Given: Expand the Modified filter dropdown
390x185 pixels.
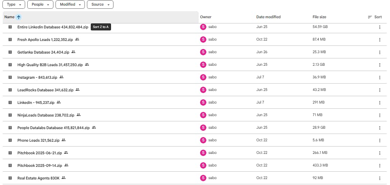Looking at the screenshot, I should click(x=70, y=5).
